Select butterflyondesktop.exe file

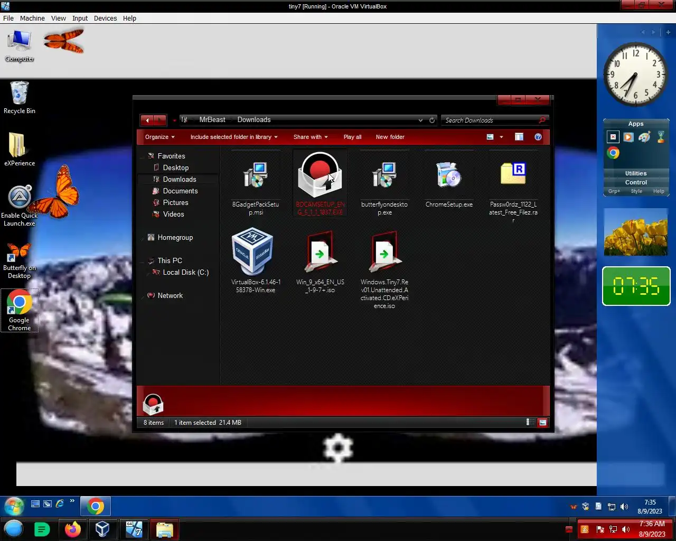[x=384, y=183]
